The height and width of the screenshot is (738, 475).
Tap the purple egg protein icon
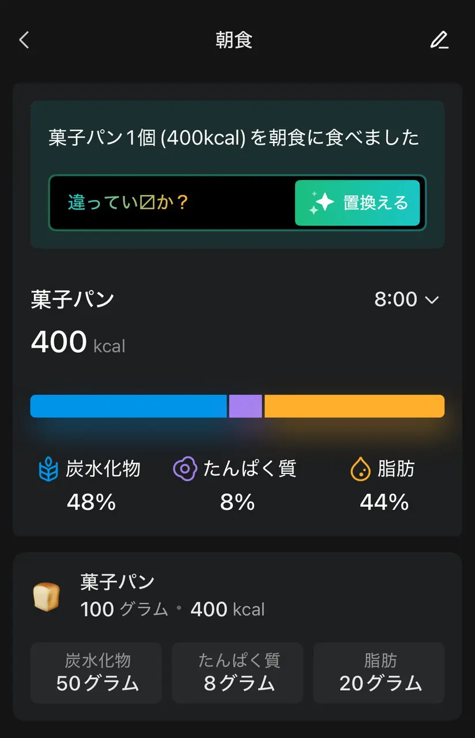[x=184, y=469]
